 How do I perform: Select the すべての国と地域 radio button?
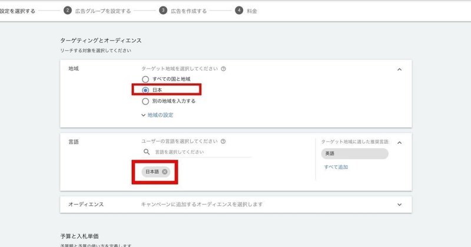[145, 79]
